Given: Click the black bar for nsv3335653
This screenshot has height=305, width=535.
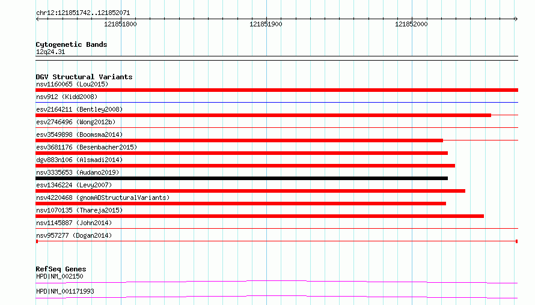Looking at the screenshot, I should click(242, 178).
